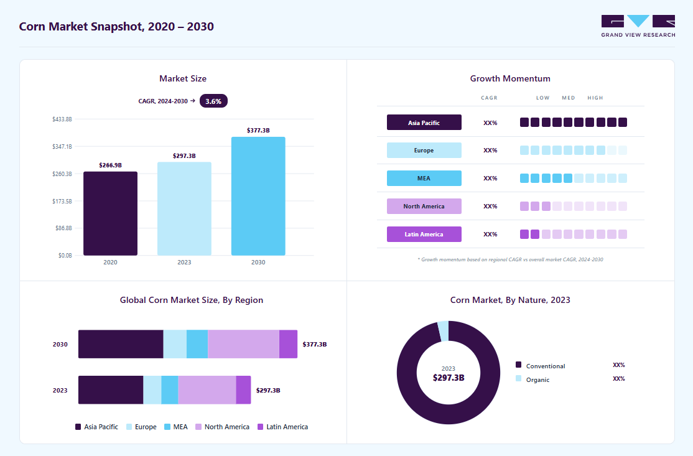Click the $433.8B y-axis label
This screenshot has width=693, height=456.
(62, 119)
